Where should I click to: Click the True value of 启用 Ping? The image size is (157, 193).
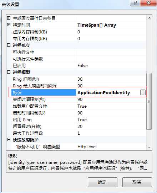click(x=82, y=120)
